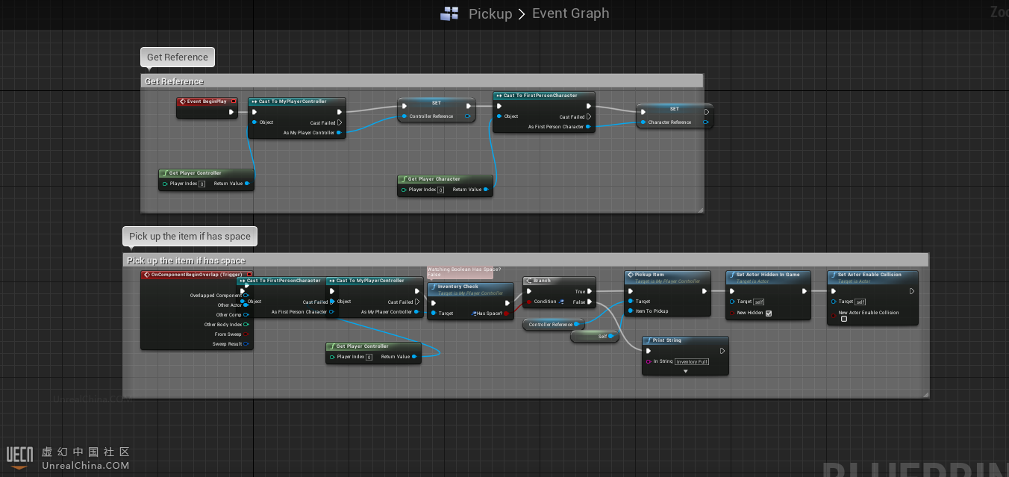Click the Has Space? output pin
This screenshot has width=1009, height=477.
coord(506,314)
